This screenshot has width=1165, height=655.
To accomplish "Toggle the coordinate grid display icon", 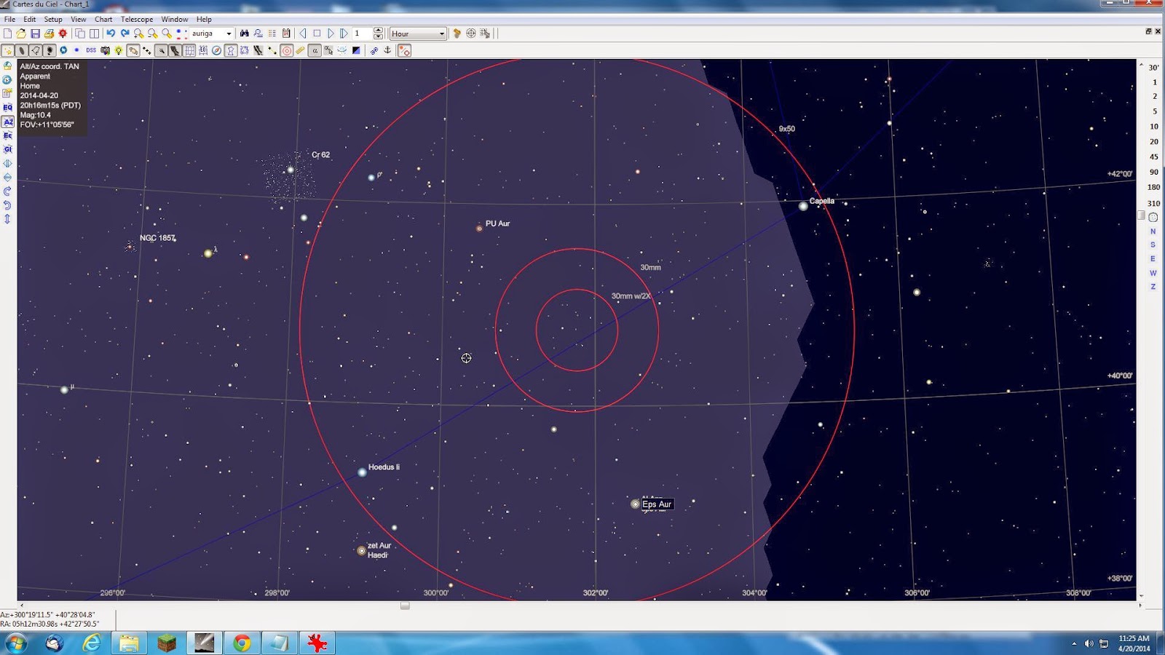I will [x=190, y=51].
